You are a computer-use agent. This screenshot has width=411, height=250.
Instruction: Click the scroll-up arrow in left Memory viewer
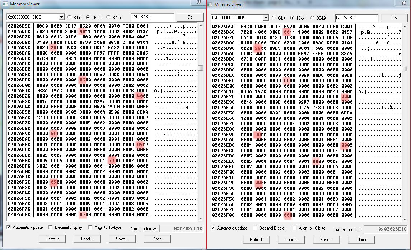click(x=201, y=26)
